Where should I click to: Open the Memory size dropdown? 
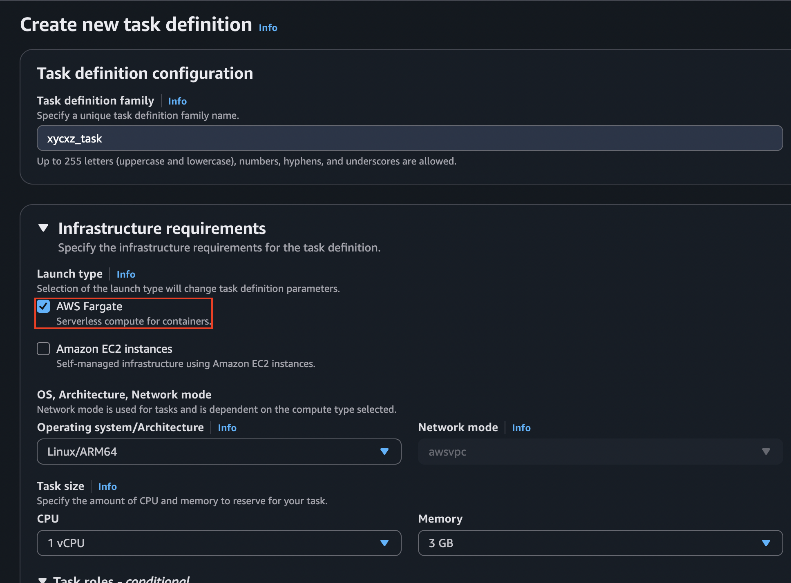click(x=599, y=543)
